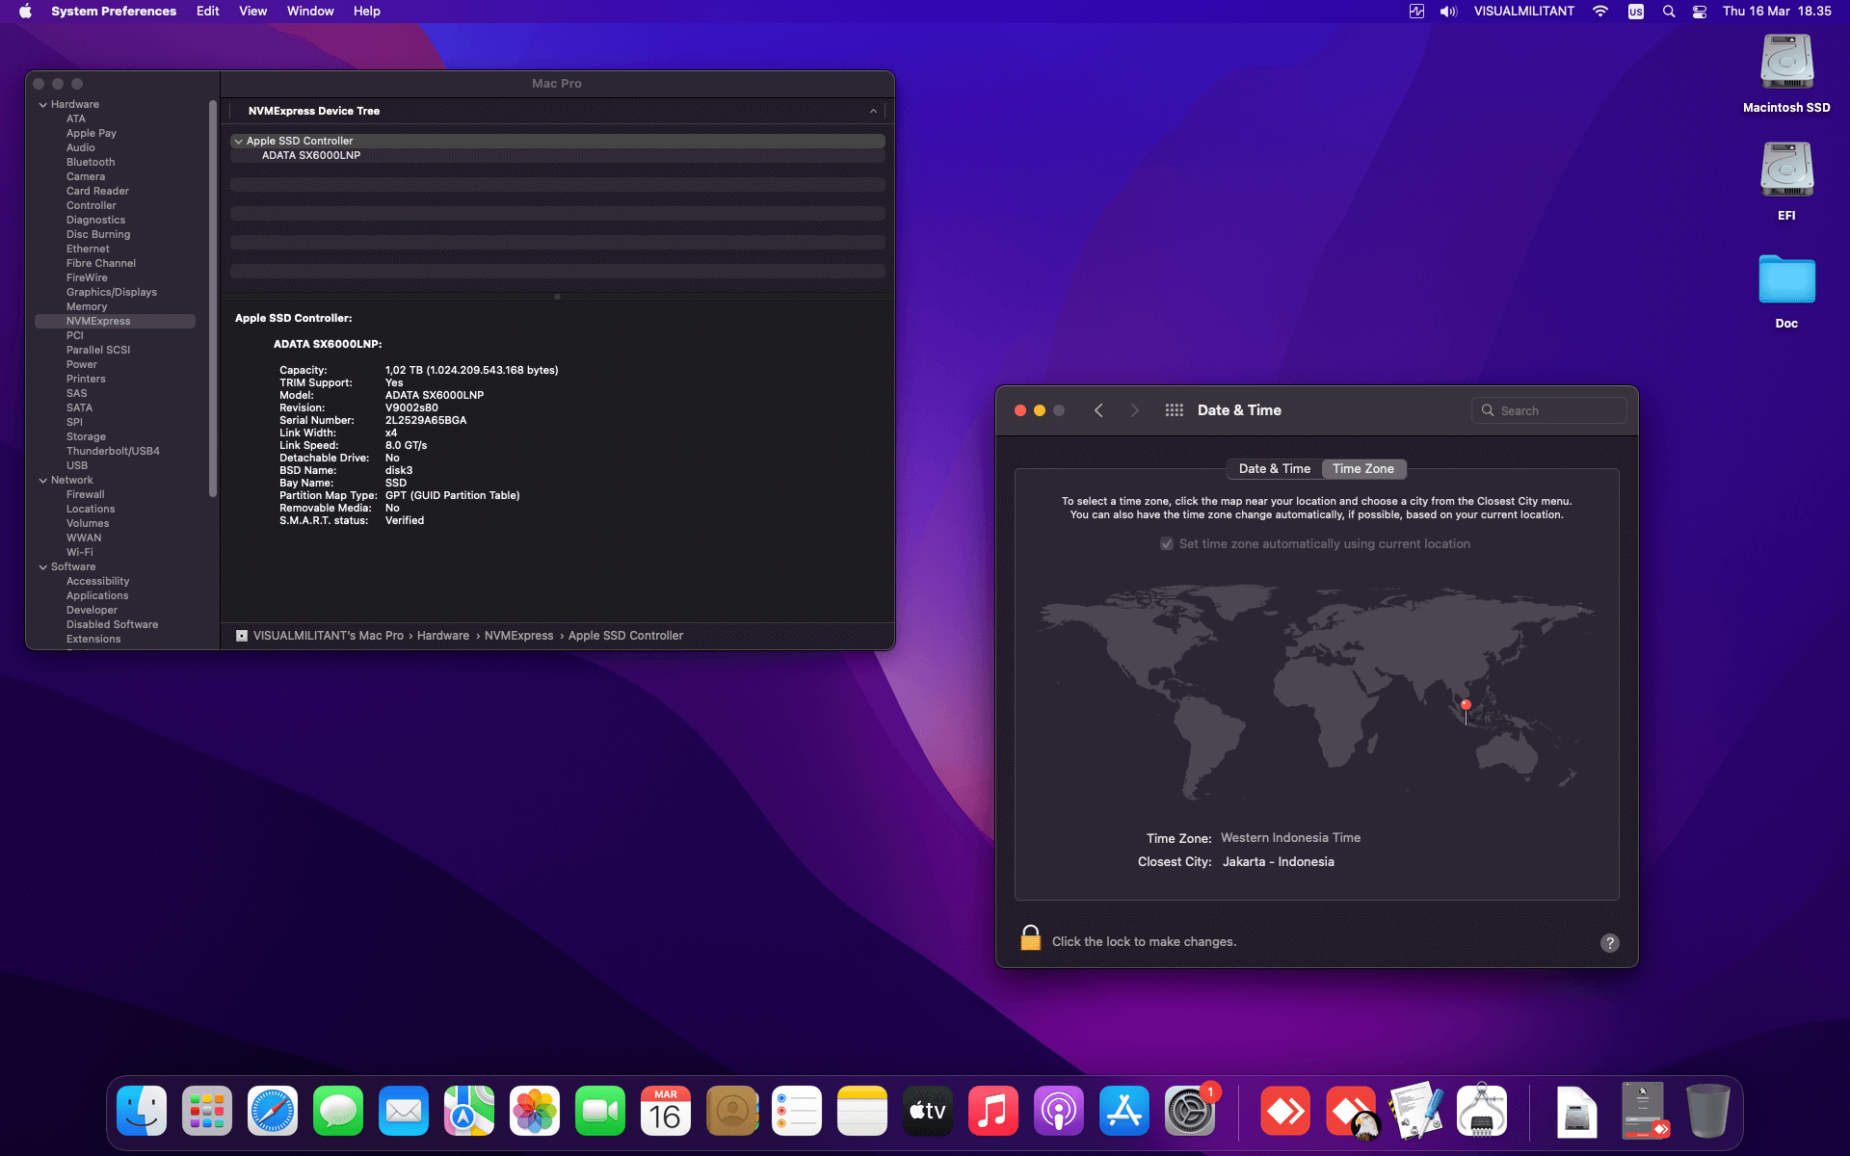
Task: Select Graphics/Displays in the hardware list
Action: [x=111, y=293]
